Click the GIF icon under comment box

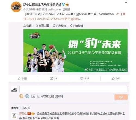coord(27,96)
